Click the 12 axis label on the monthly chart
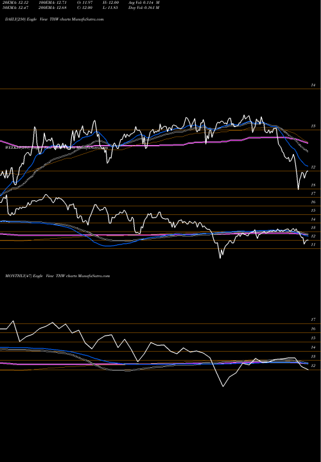321x462 pixels. point(313,366)
